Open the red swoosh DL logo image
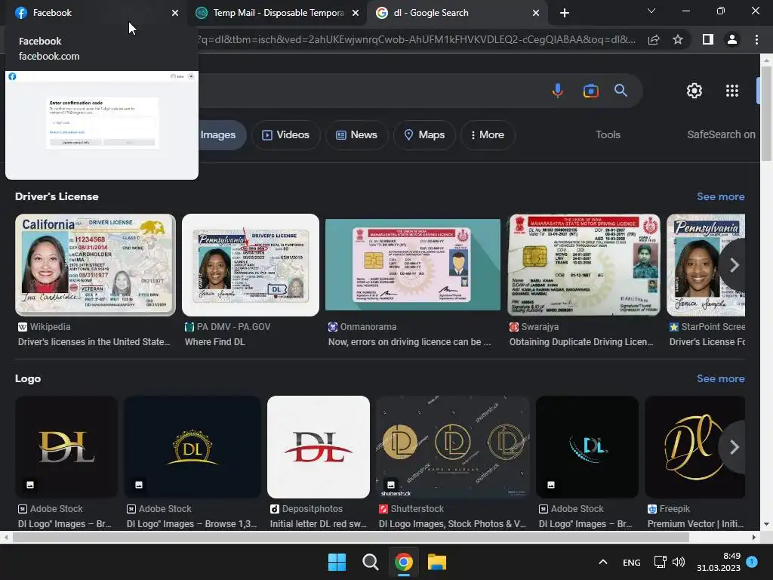Image resolution: width=773 pixels, height=580 pixels. point(319,447)
